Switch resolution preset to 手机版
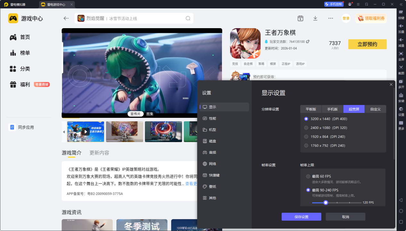The image size is (406, 231). pos(332,109)
